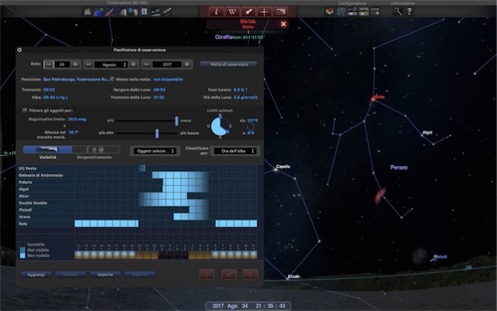Open Wikipedia with the red 'W' button
Image resolution: width=497 pixels, height=311 pixels.
pos(232,12)
